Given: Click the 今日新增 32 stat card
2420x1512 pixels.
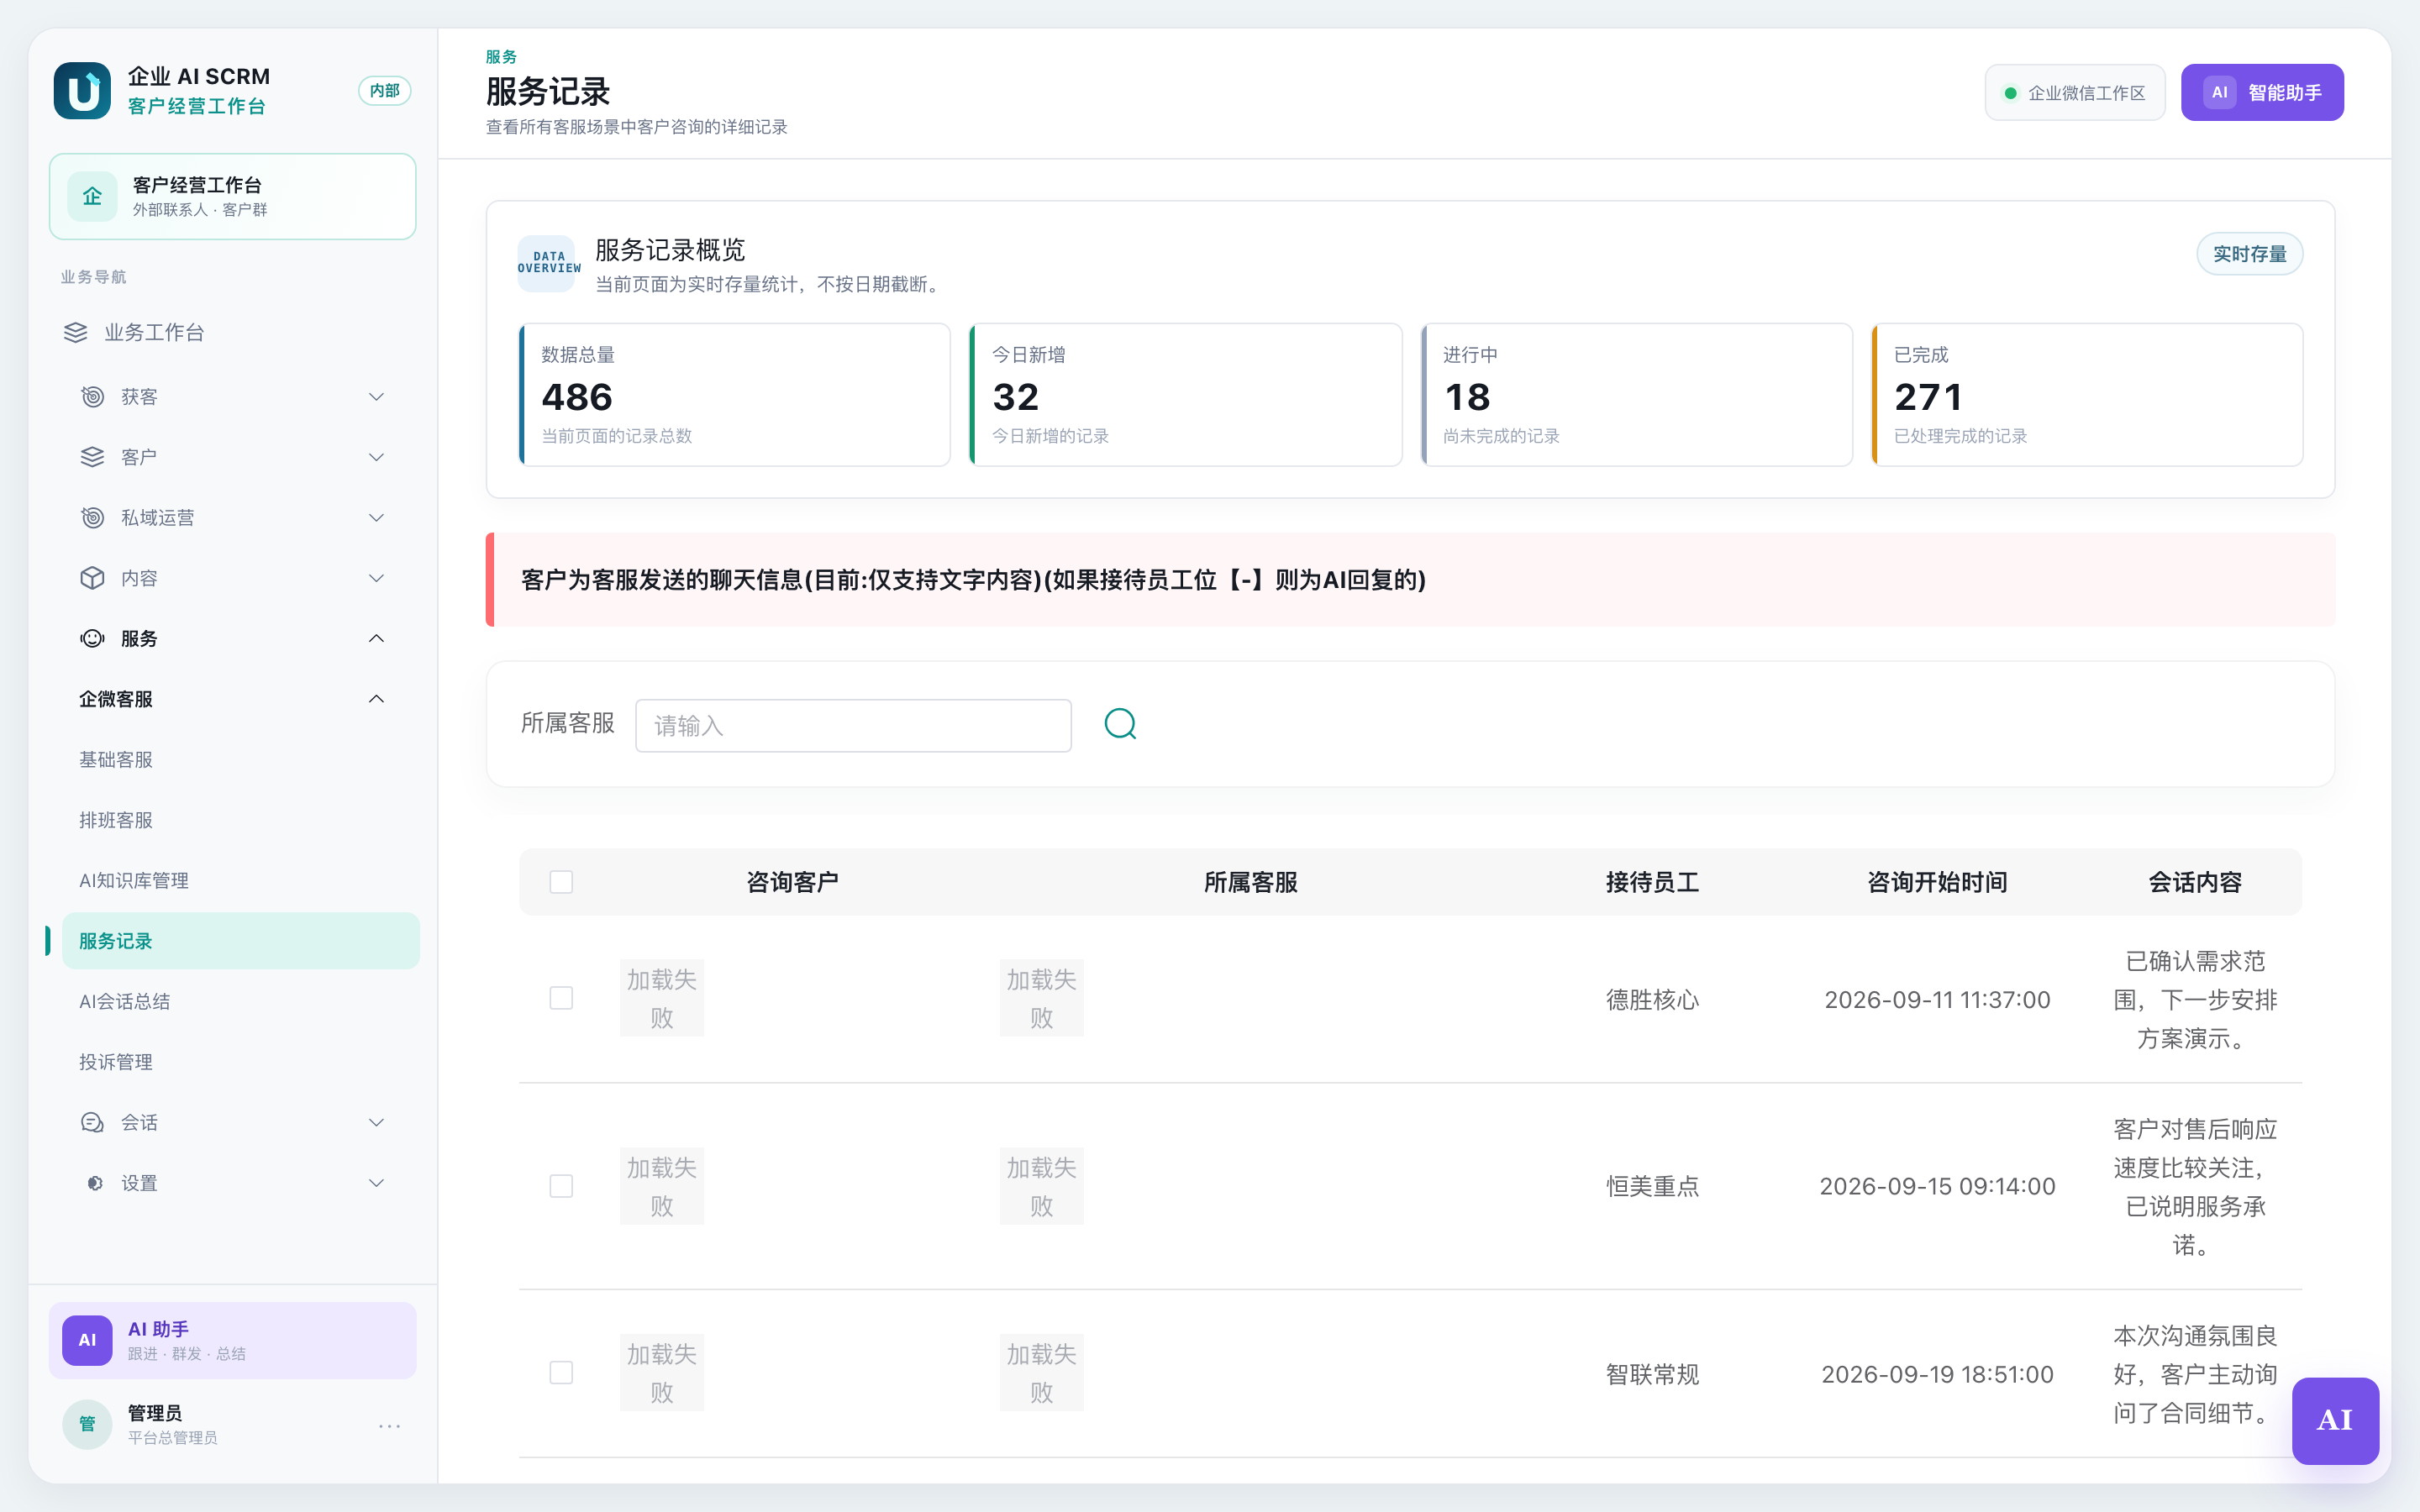Looking at the screenshot, I should click(1185, 394).
